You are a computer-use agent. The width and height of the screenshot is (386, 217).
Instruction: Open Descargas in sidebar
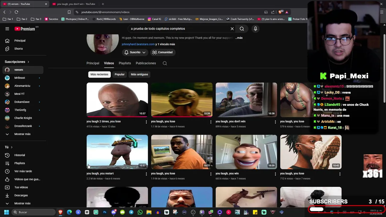(23, 195)
